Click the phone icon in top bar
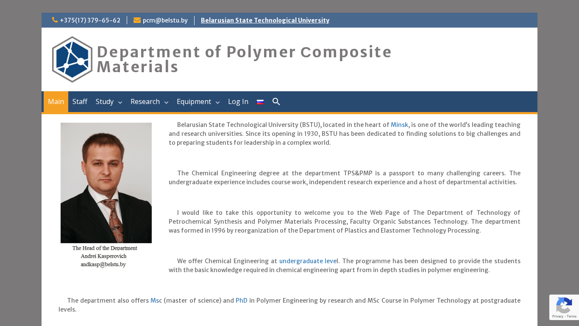This screenshot has height=326, width=579. (55, 20)
